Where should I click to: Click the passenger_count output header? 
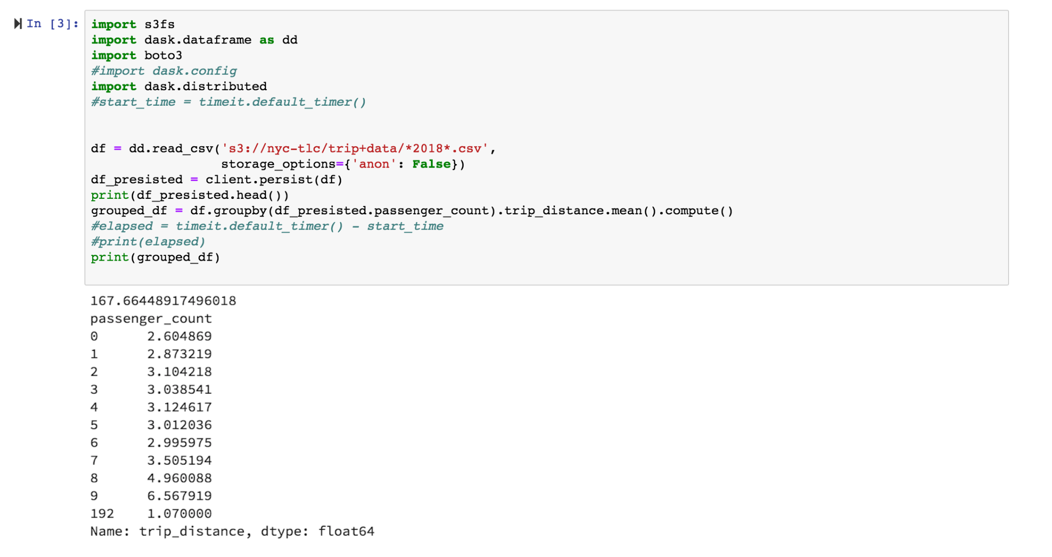(151, 319)
